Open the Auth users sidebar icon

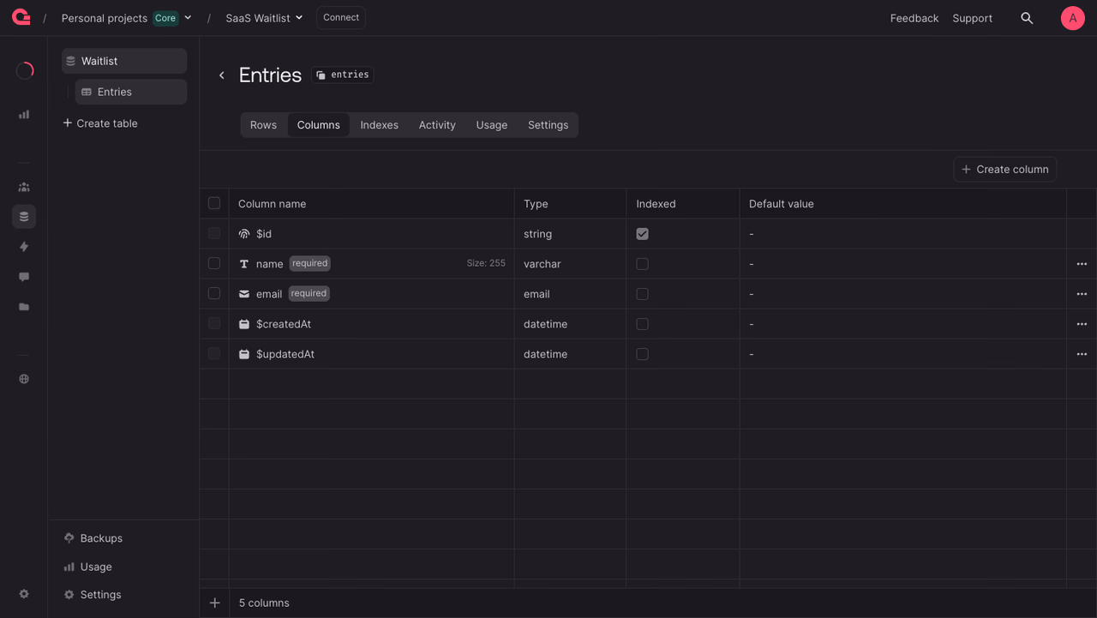point(24,187)
